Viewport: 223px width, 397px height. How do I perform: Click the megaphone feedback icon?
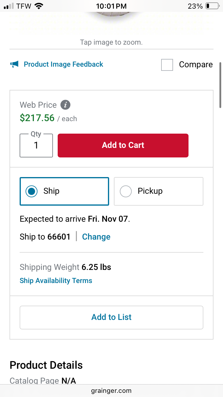[14, 64]
